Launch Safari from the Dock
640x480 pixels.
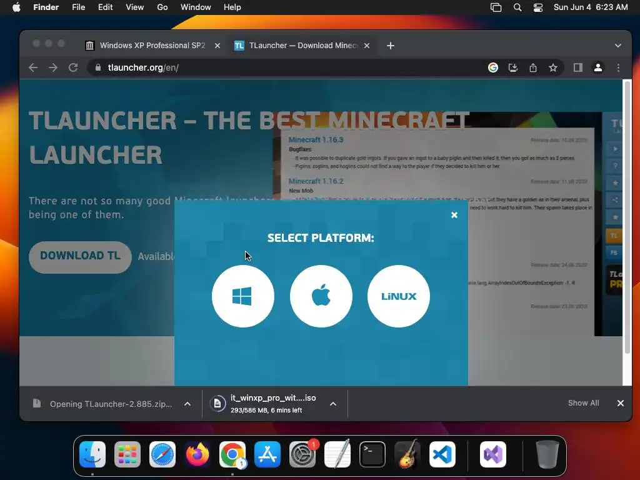(x=162, y=454)
